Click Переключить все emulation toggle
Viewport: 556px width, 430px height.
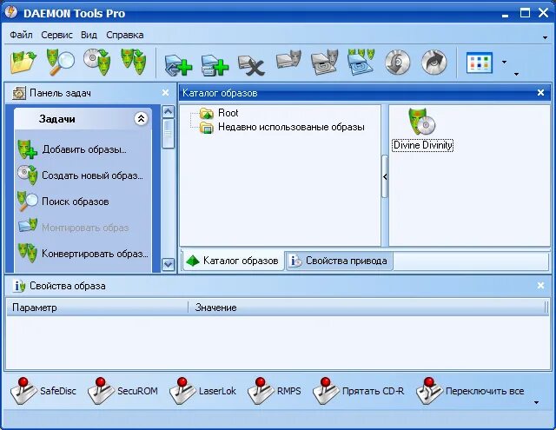pos(470,391)
